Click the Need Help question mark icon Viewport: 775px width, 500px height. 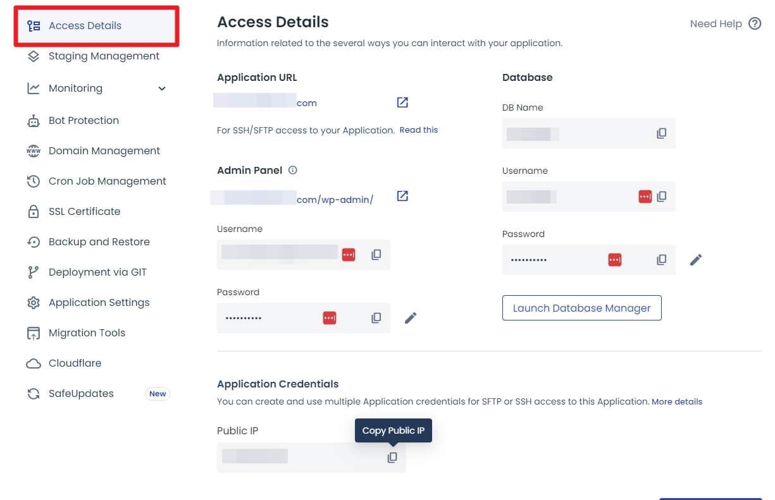click(x=755, y=24)
